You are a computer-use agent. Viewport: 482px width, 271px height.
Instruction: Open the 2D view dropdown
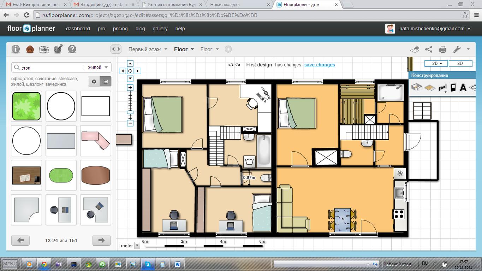pyautogui.click(x=436, y=64)
